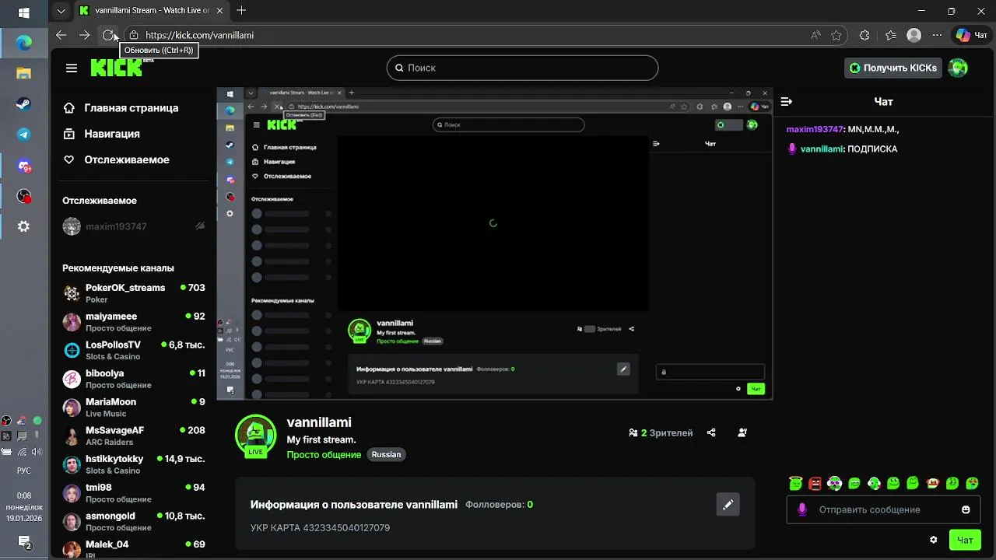Image resolution: width=996 pixels, height=560 pixels.
Task: Open the tab list dropdown arrow
Action: click(61, 11)
